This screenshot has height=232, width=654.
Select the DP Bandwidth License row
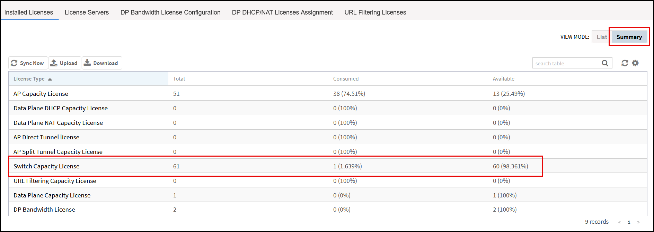coord(328,209)
